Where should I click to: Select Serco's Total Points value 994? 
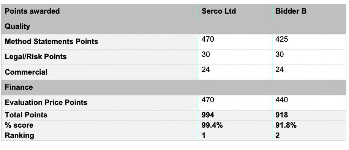208,115
